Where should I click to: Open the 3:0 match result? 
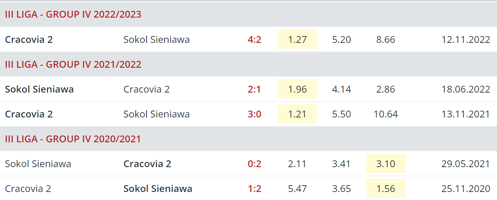pyautogui.click(x=255, y=114)
